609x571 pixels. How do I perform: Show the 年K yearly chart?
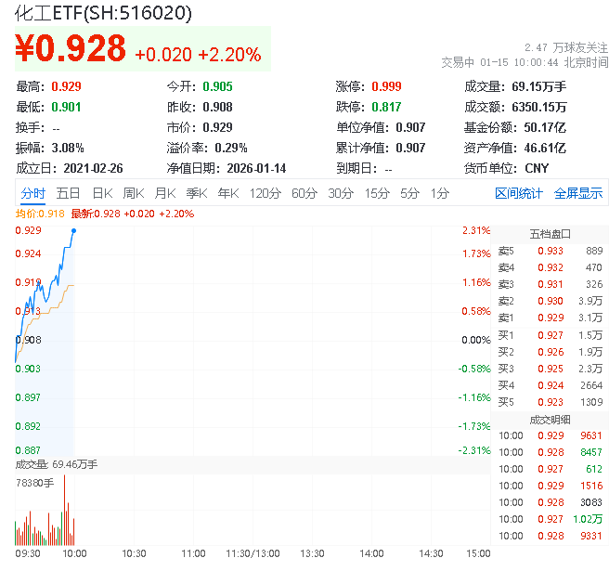point(227,193)
